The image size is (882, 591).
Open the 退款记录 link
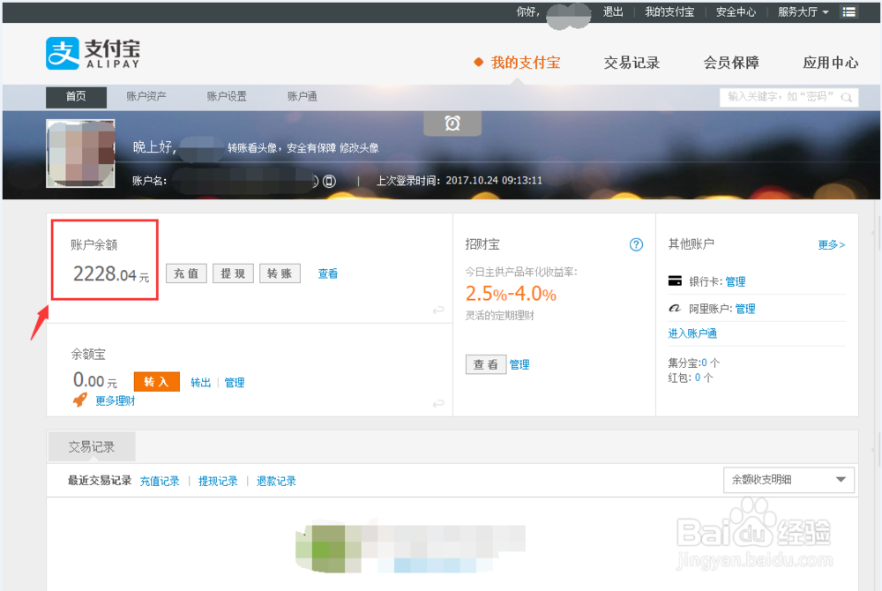[x=276, y=481]
